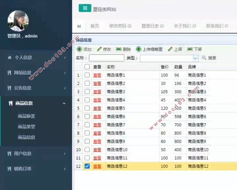
Task: Click the quantity cell 598
Action: pyautogui.click(x=178, y=117)
